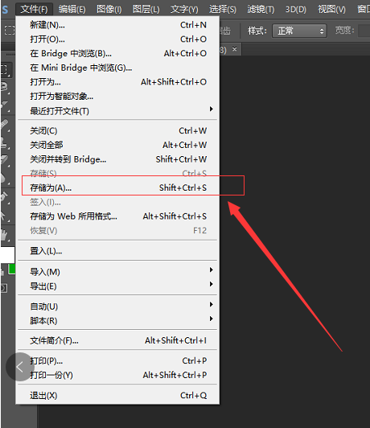Choose 退出(X) to quit
370x428 pixels.
point(117,395)
